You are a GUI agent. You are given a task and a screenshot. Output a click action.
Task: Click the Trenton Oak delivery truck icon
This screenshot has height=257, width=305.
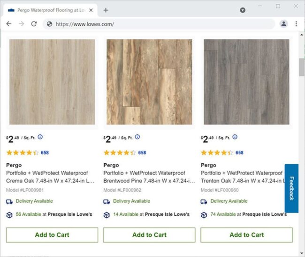[204, 202]
